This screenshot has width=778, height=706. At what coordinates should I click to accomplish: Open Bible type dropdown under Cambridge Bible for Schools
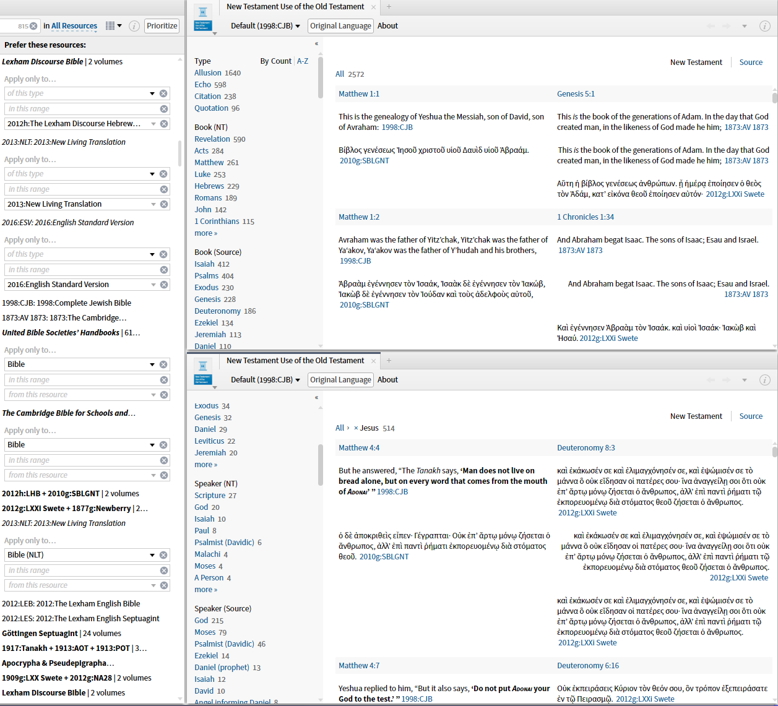coord(152,445)
